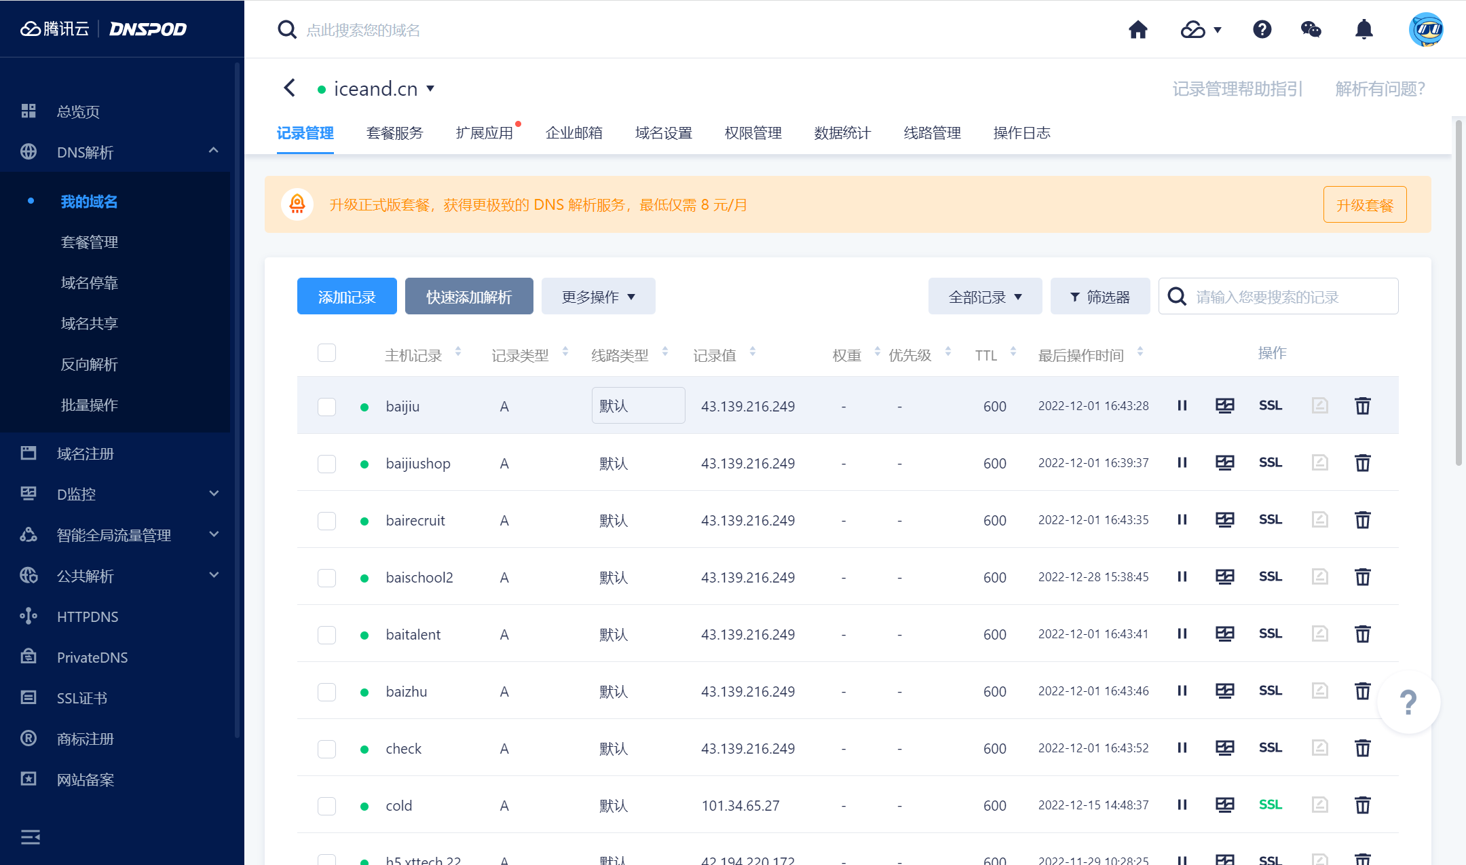Viewport: 1466px width, 865px height.
Task: Open the notification bell
Action: (x=1364, y=30)
